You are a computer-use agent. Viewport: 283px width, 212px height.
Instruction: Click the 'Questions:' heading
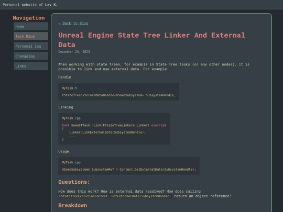point(74,182)
